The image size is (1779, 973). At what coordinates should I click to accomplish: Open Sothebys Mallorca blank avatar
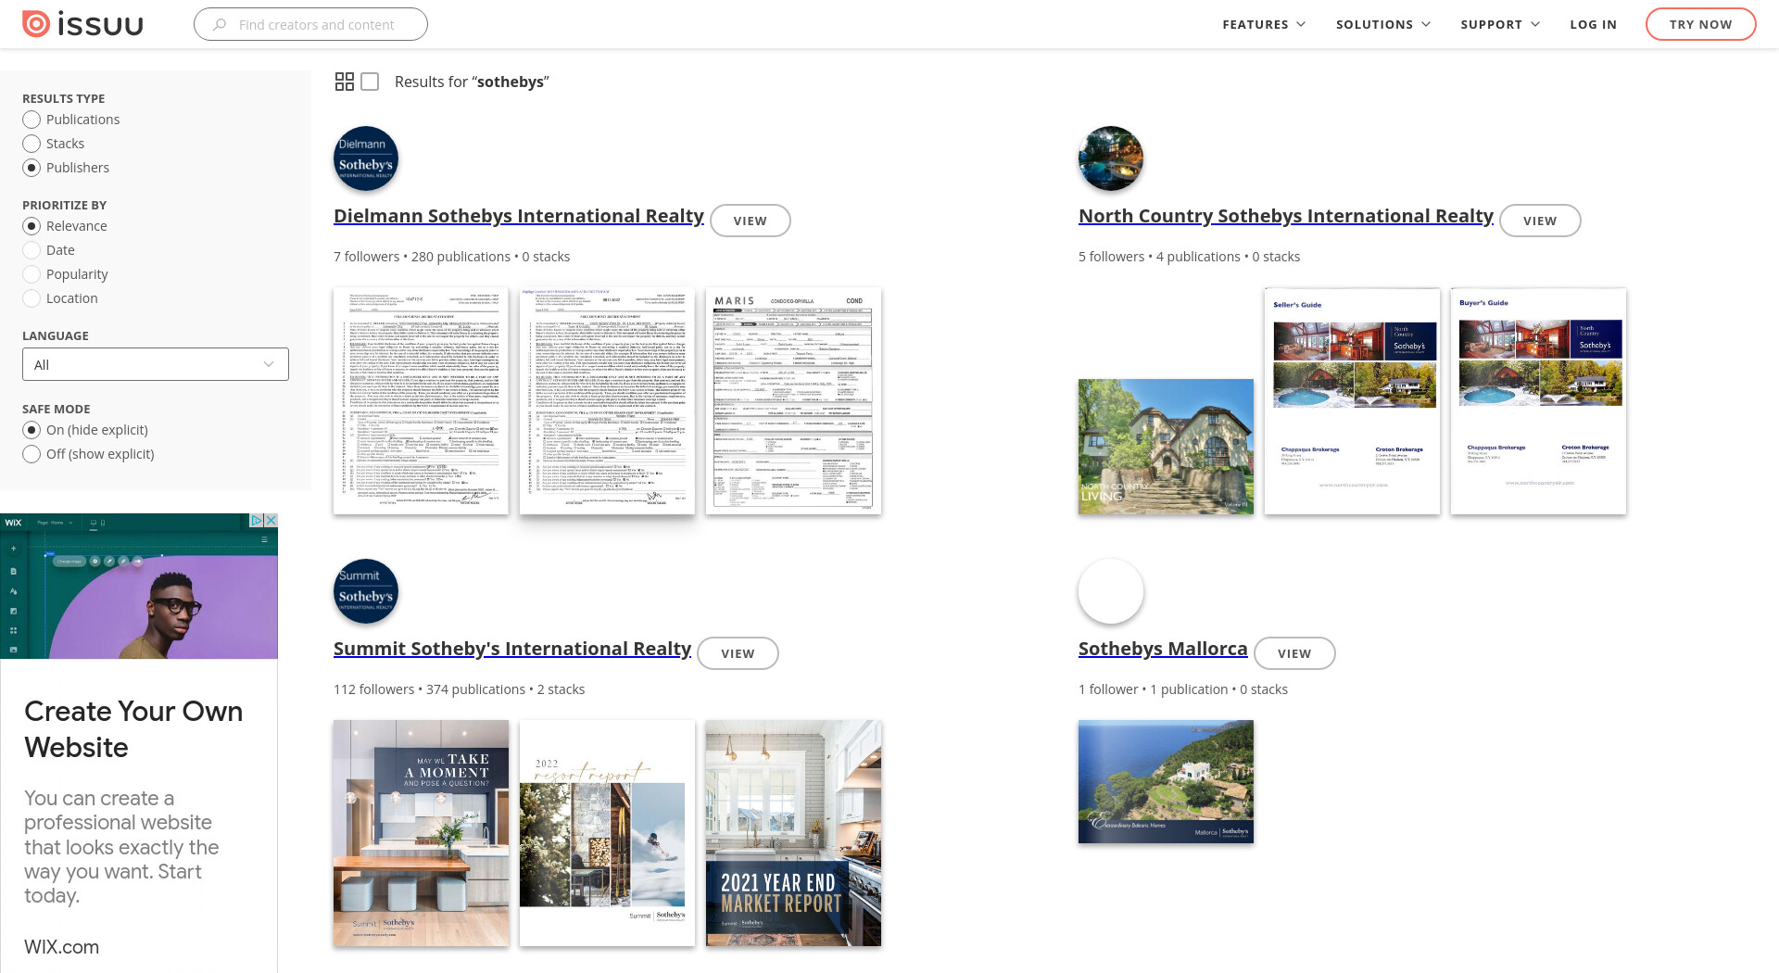1111,591
